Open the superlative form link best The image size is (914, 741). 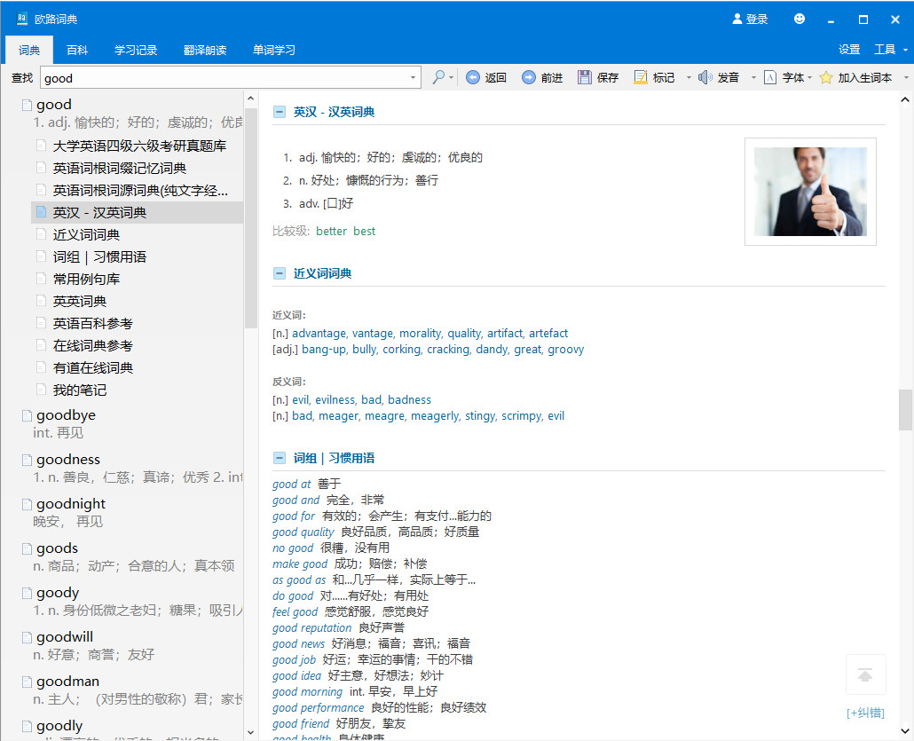pos(365,231)
